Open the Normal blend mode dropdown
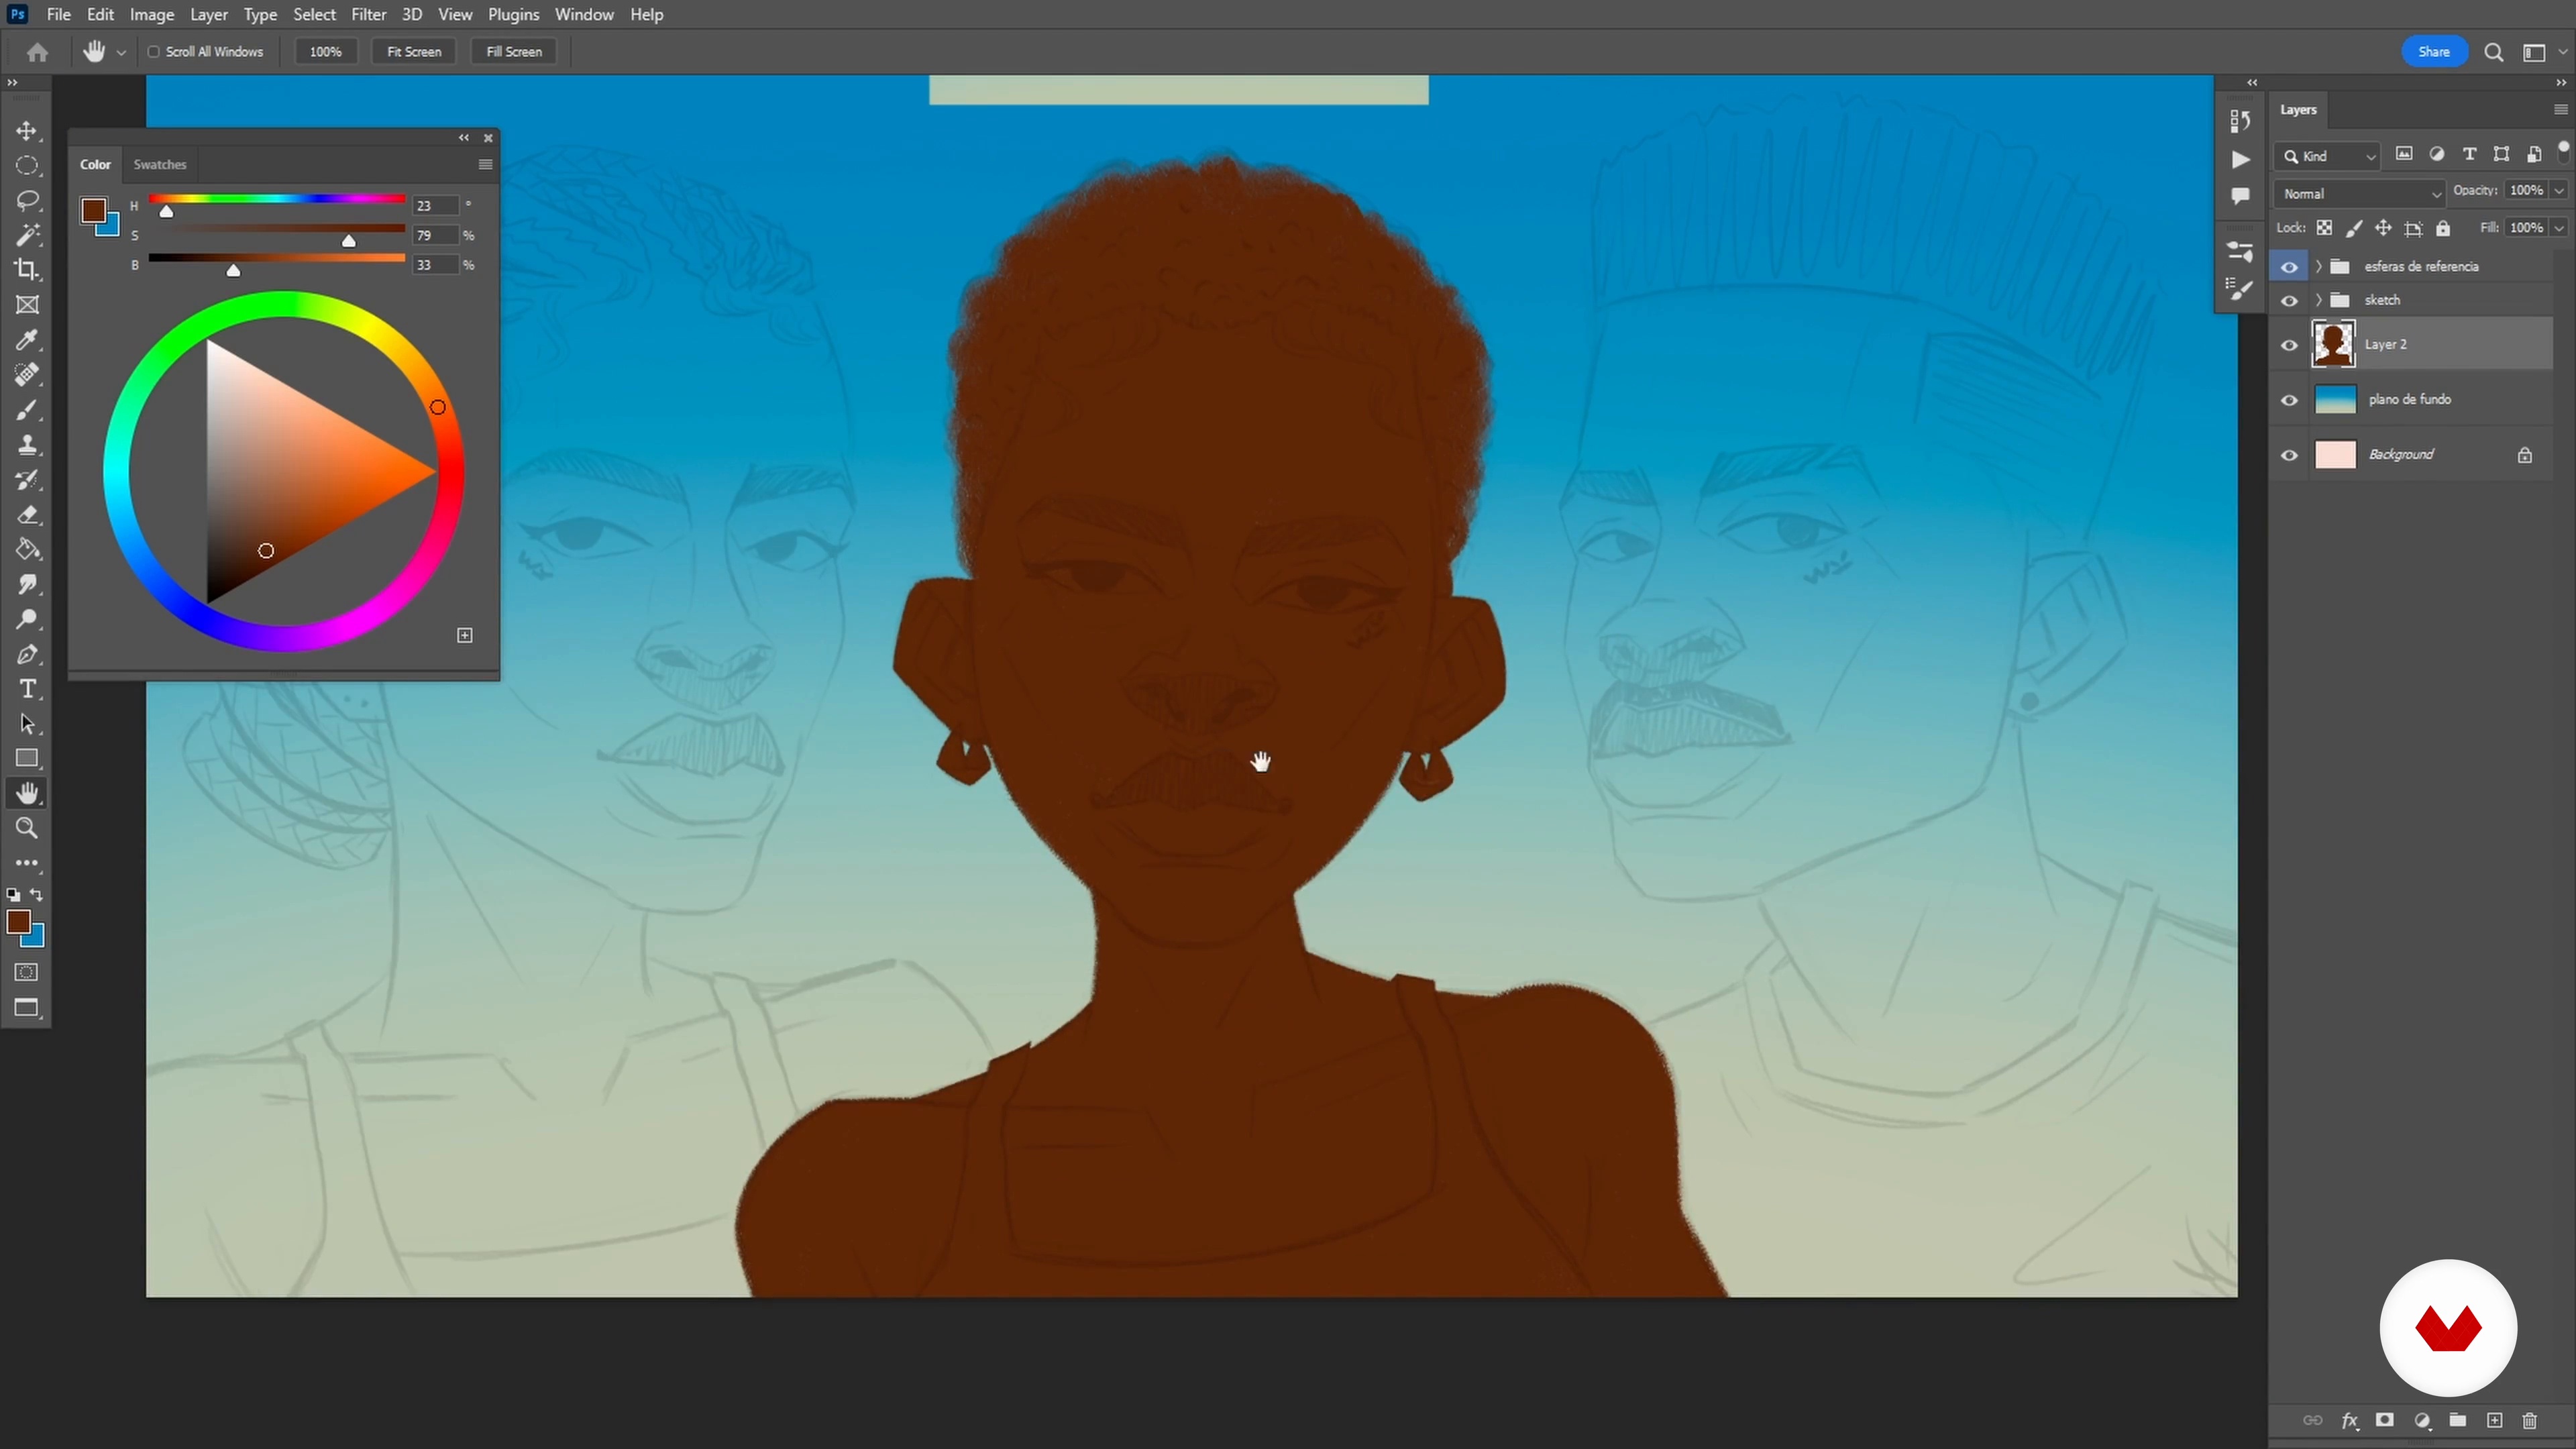The width and height of the screenshot is (2576, 1449). point(2358,193)
